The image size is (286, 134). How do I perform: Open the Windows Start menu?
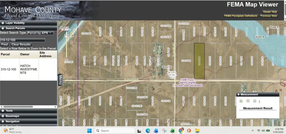[89, 130]
